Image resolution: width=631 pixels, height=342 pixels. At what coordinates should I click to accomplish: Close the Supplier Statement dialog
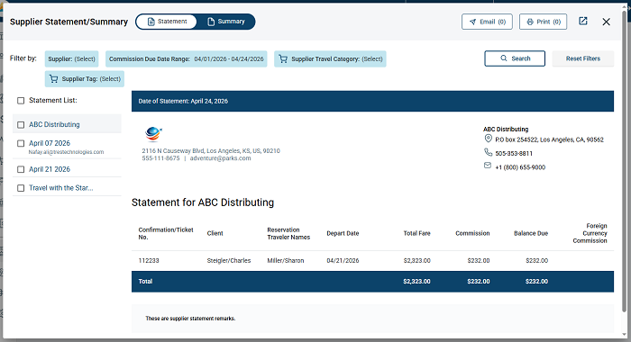[x=606, y=22]
